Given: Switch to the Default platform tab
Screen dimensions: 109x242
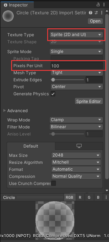Looking at the screenshot, I should (x=31, y=146).
